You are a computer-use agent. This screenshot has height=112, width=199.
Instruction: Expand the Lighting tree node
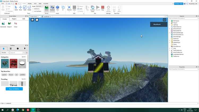170,25
